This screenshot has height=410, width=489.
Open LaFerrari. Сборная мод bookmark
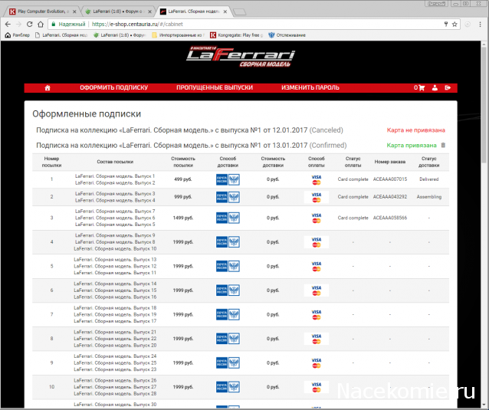61,35
